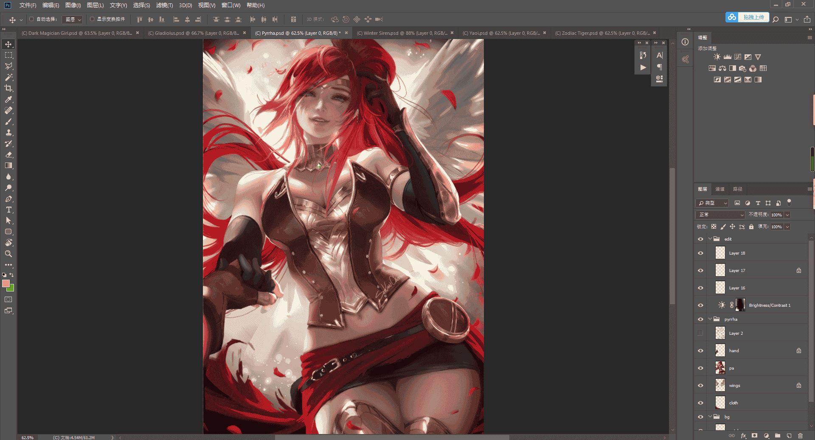815x440 pixels.
Task: Select the Move tool
Action: pos(8,44)
